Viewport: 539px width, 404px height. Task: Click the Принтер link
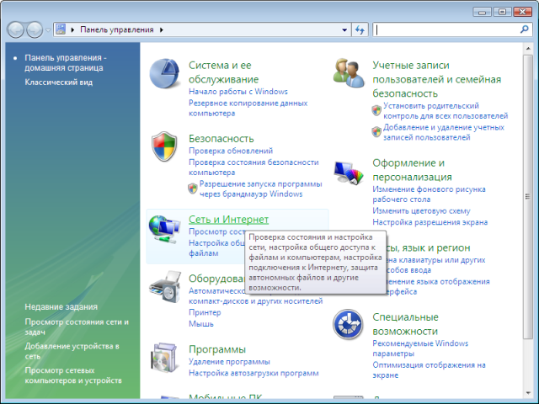pos(205,312)
